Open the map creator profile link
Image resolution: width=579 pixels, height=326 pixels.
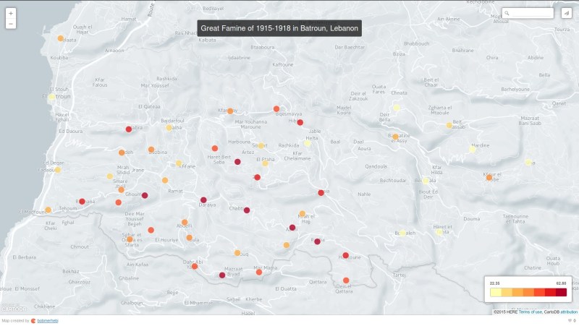pyautogui.click(x=48, y=320)
